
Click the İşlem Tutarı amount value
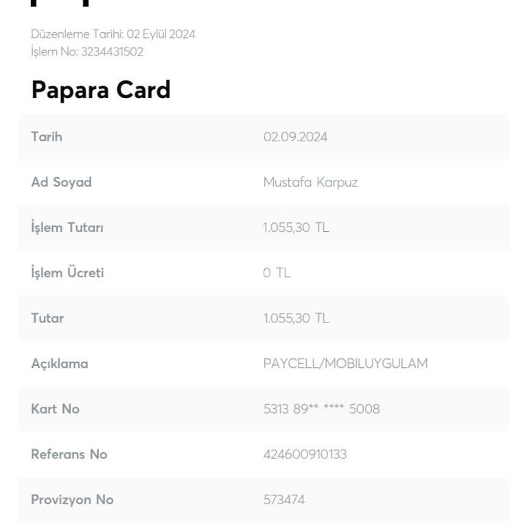point(296,227)
